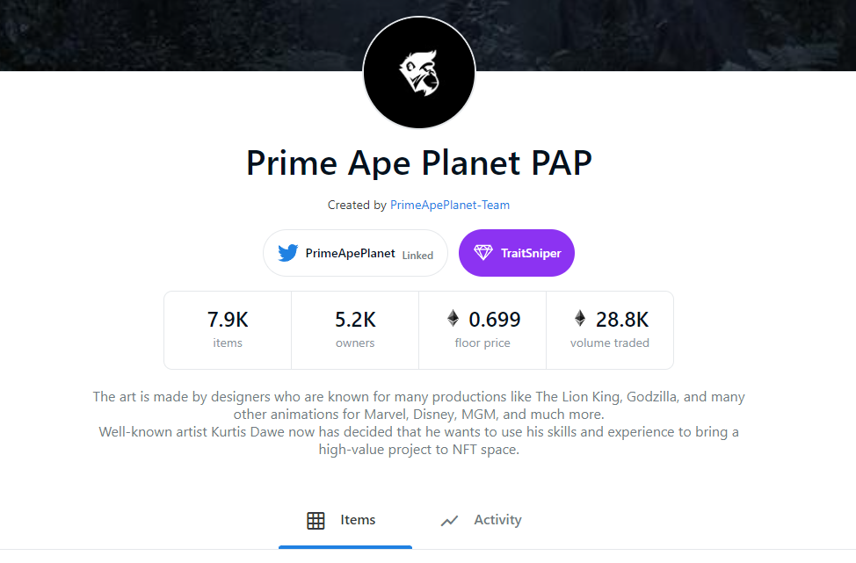The height and width of the screenshot is (563, 856).
Task: Click the TraitSniper diamond icon
Action: 483,253
